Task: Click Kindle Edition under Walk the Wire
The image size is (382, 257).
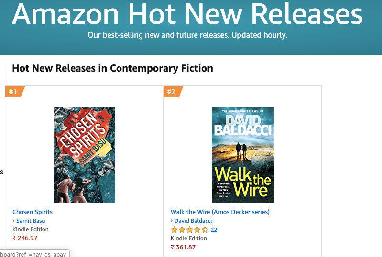Action: pyautogui.click(x=189, y=238)
